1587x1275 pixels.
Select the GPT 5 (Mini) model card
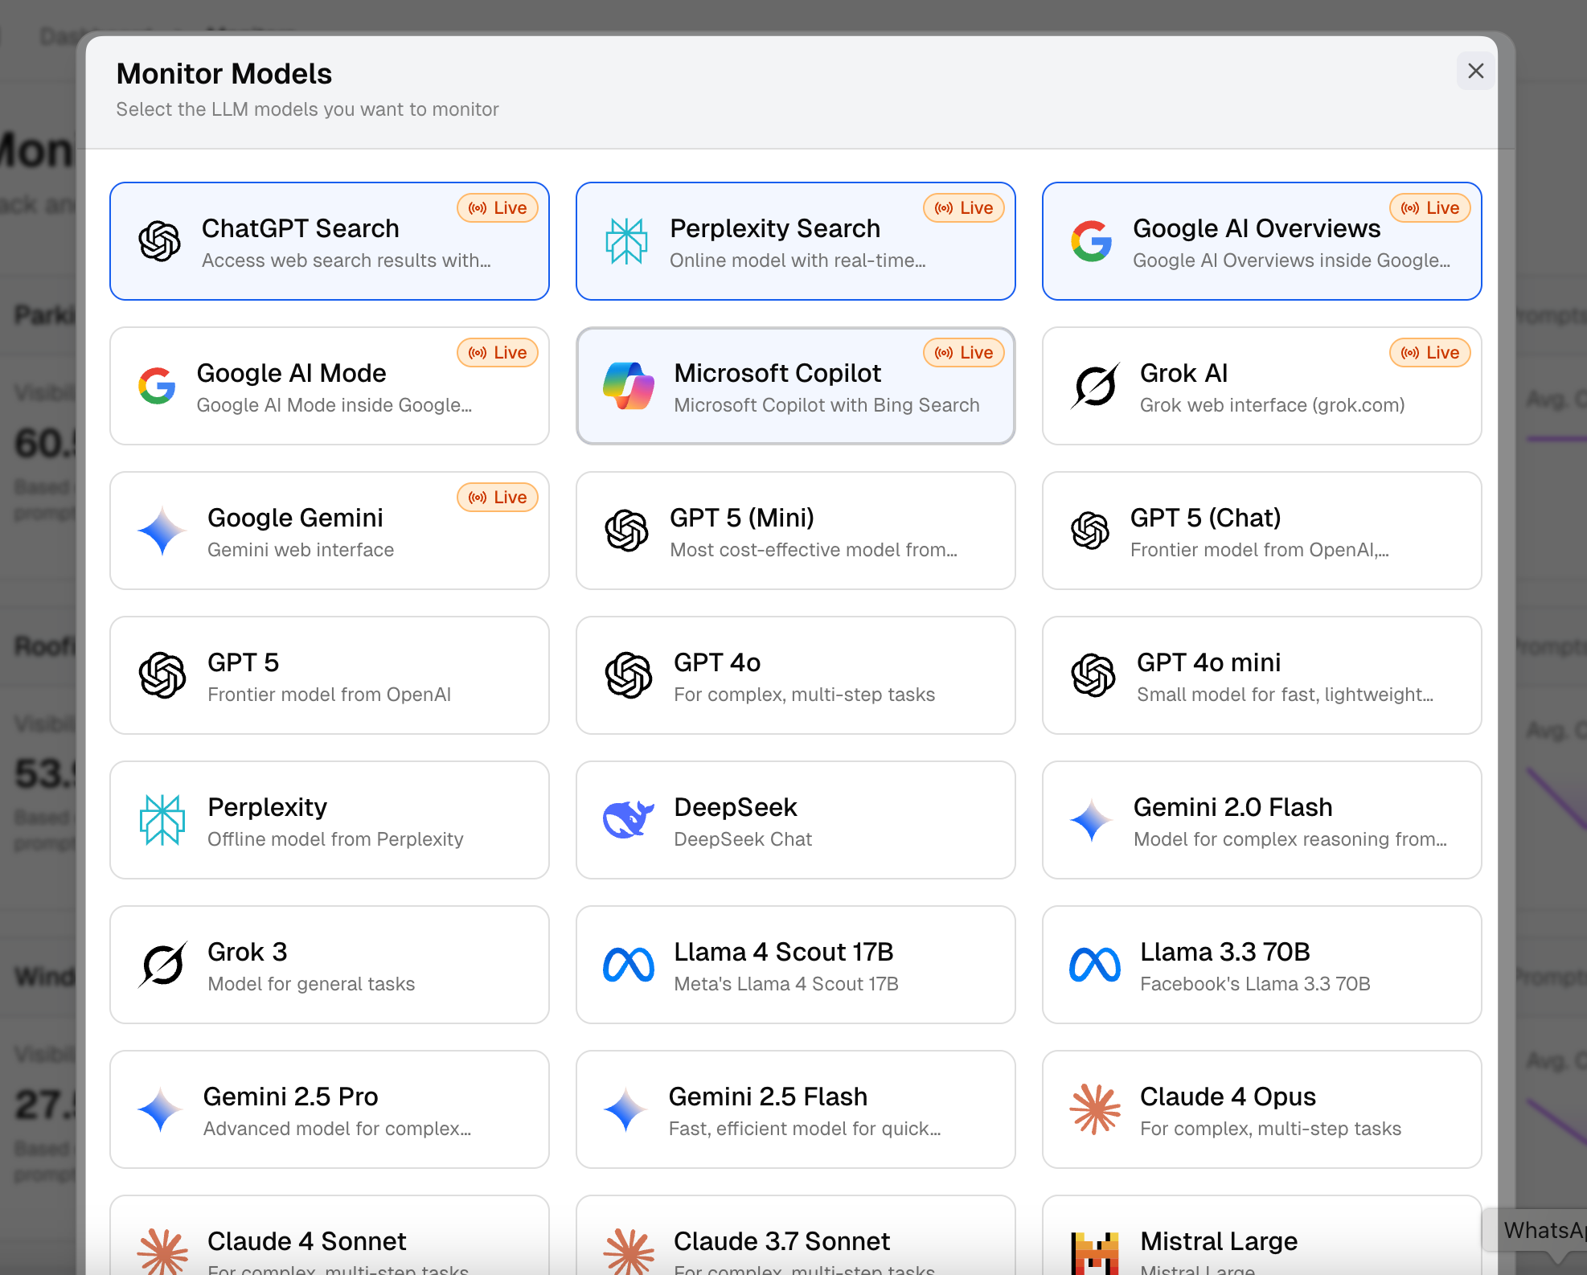pyautogui.click(x=795, y=531)
